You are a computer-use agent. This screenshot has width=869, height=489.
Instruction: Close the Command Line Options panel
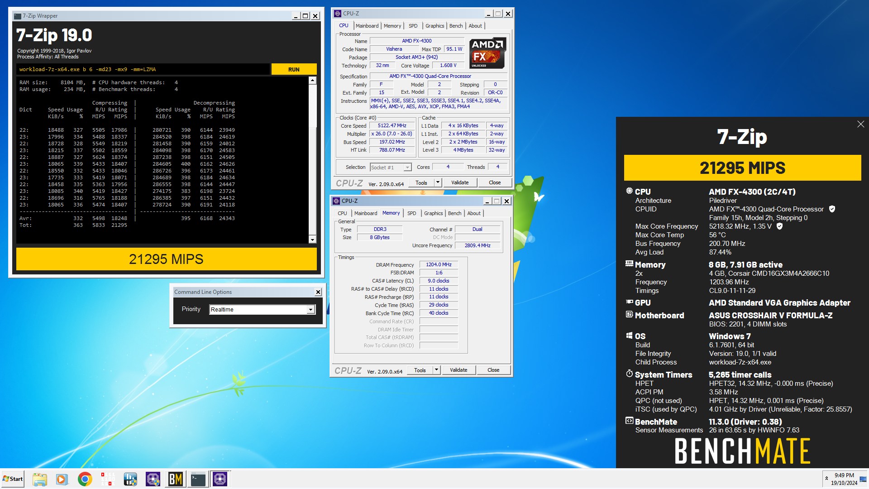click(x=318, y=292)
